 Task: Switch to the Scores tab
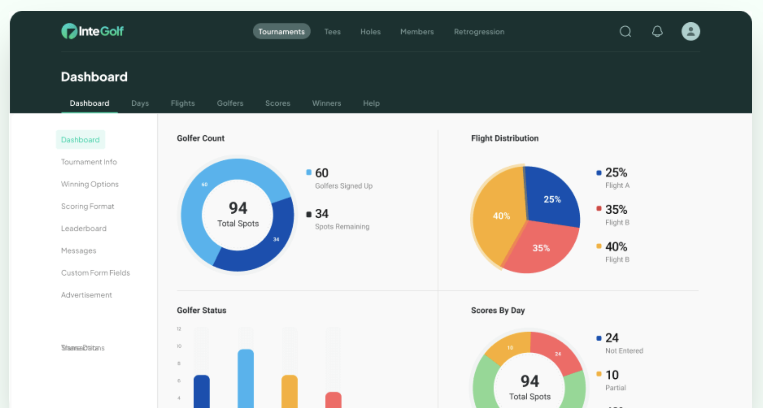pos(278,103)
